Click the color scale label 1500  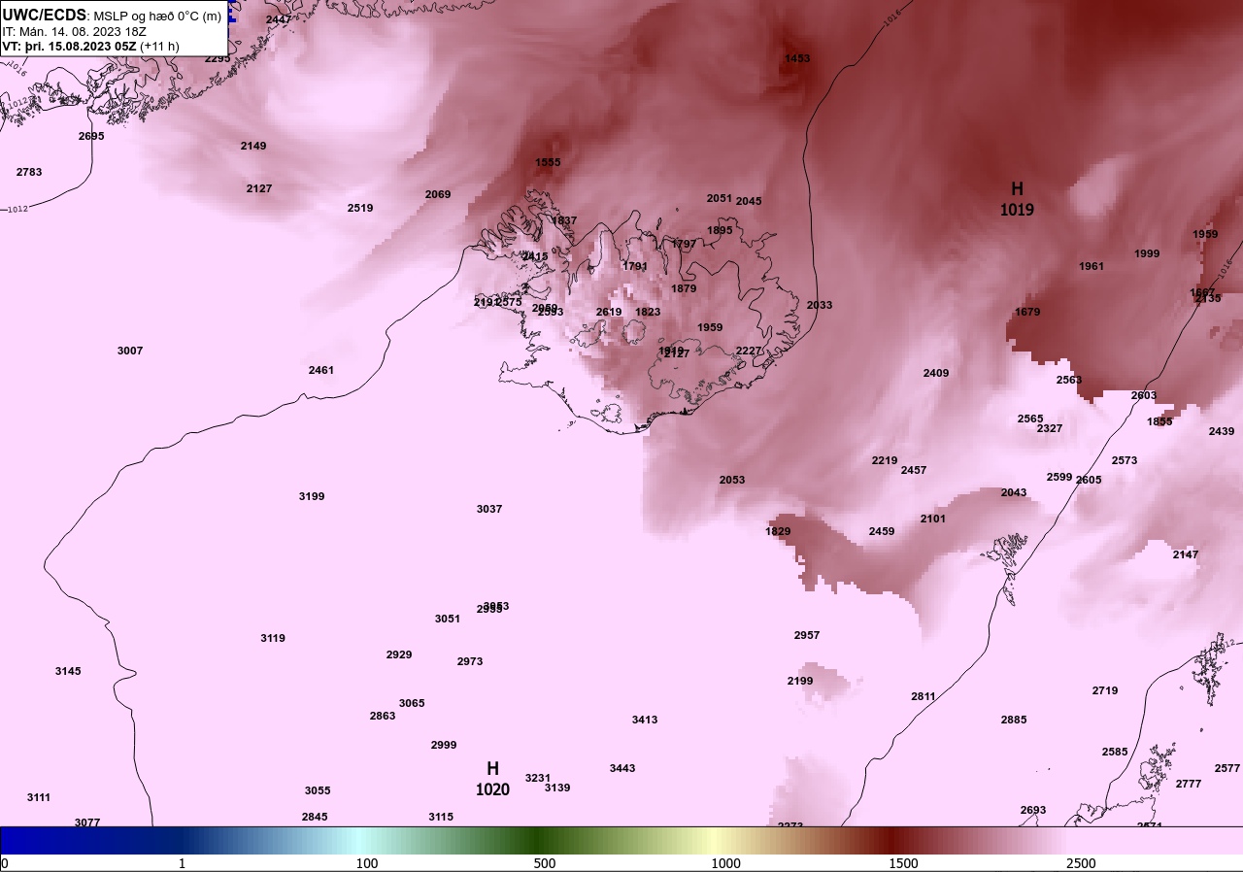pyautogui.click(x=904, y=863)
